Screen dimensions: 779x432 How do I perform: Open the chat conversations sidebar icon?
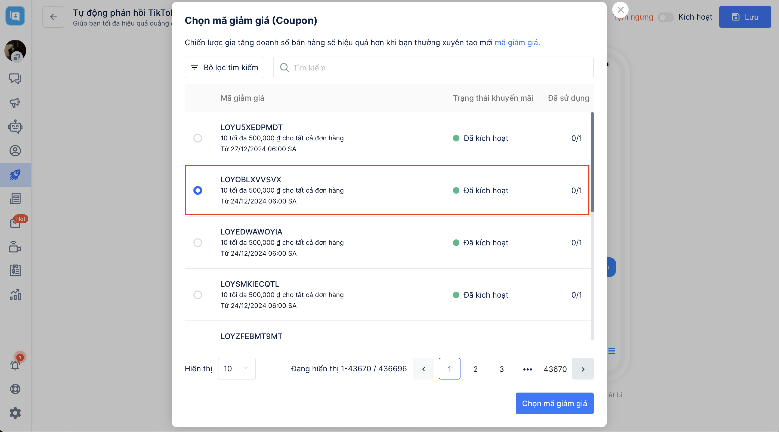15,78
